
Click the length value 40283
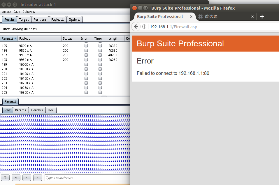click(113, 55)
